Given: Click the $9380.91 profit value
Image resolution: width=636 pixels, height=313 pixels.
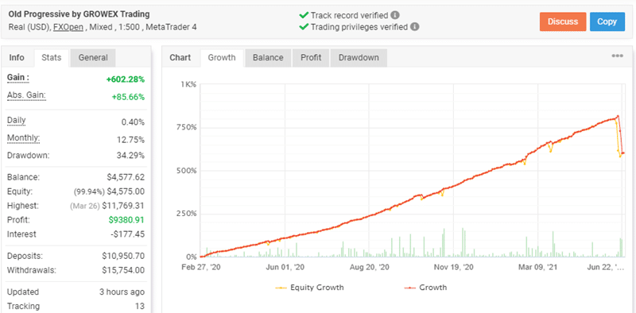Looking at the screenshot, I should (126, 220).
